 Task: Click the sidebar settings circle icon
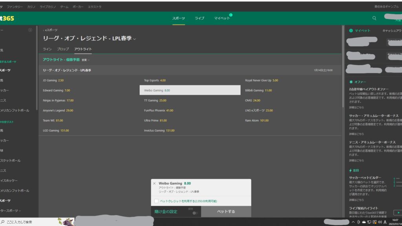click(x=30, y=30)
